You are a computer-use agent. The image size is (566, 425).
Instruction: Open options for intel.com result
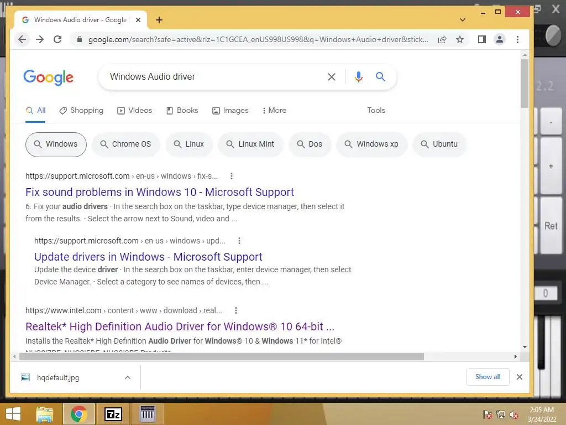coord(235,311)
